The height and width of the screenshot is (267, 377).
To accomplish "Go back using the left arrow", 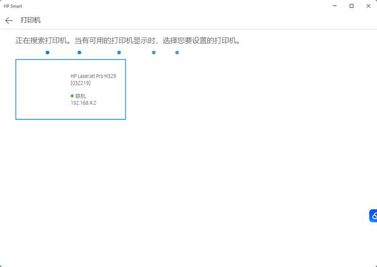I will (x=9, y=21).
